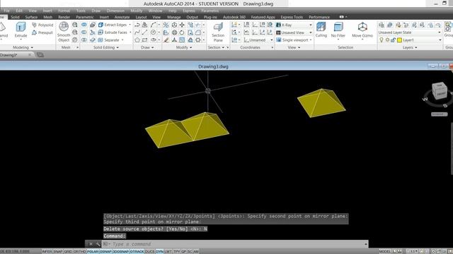This screenshot has height=254, width=453.
Task: Open the Dimension menu
Action: [x=115, y=11]
